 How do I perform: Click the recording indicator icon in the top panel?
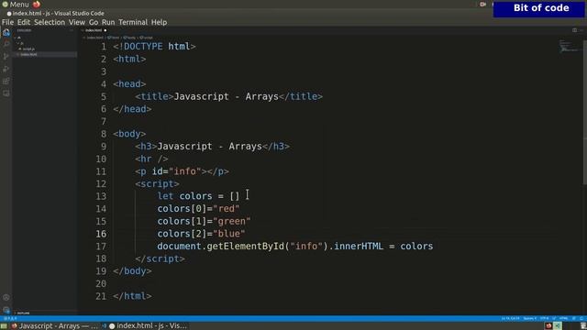[x=483, y=5]
